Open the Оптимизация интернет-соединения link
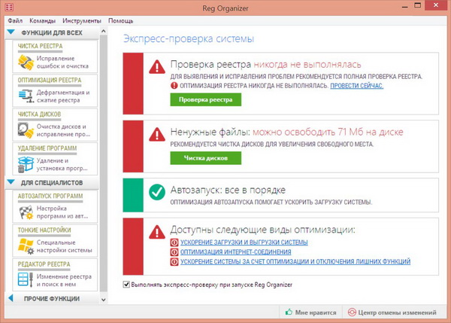 (x=235, y=252)
